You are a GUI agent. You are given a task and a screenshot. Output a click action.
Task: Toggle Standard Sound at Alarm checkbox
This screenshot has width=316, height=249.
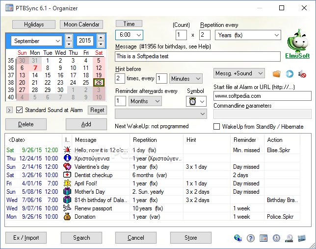[19, 110]
